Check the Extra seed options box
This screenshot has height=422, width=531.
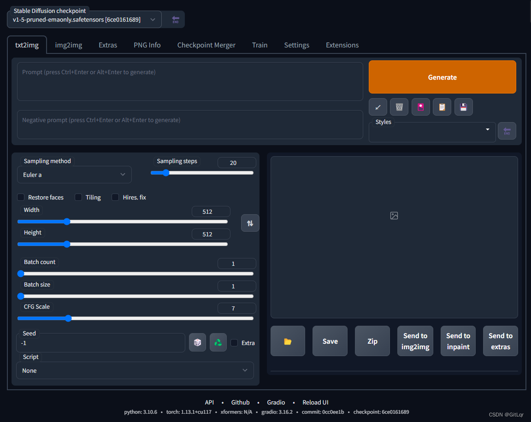234,343
